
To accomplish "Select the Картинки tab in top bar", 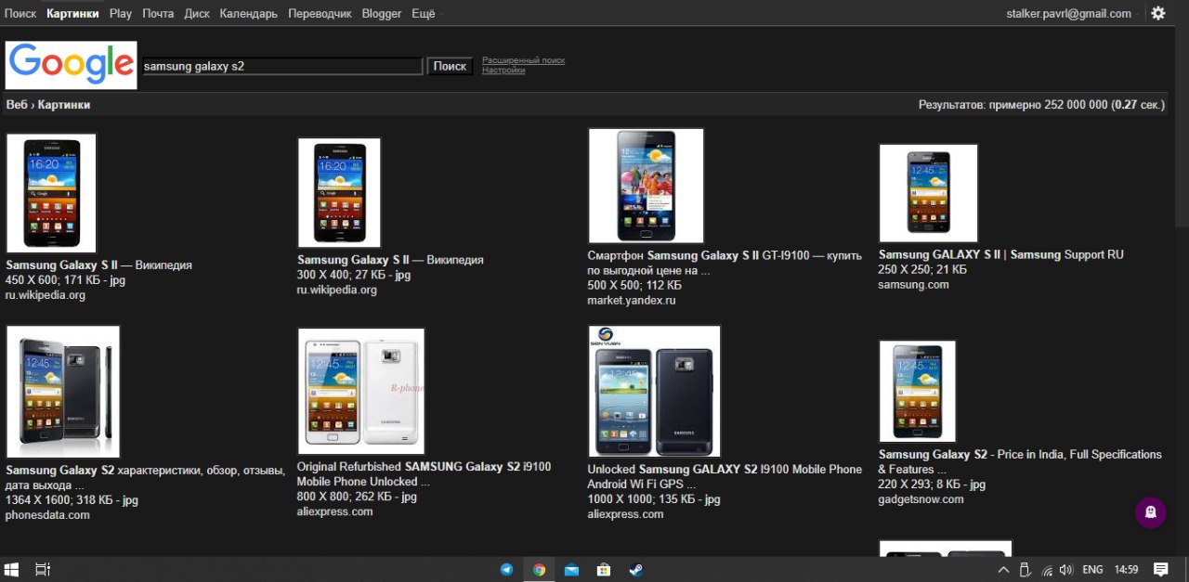I will coord(72,14).
